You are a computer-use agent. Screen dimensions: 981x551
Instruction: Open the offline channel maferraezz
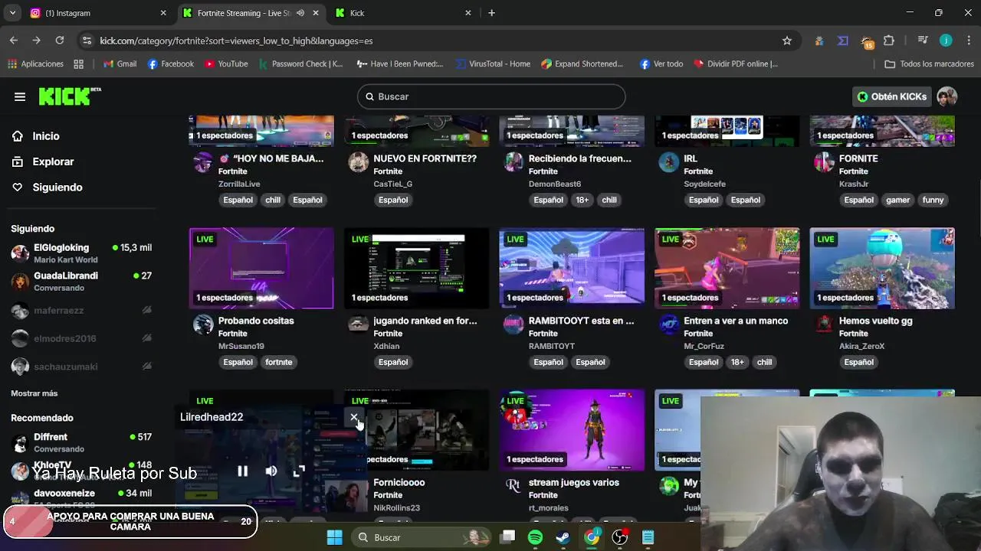(80, 311)
